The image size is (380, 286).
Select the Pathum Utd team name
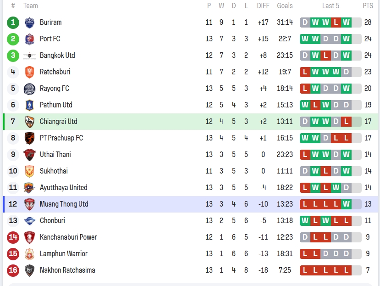[x=56, y=105]
